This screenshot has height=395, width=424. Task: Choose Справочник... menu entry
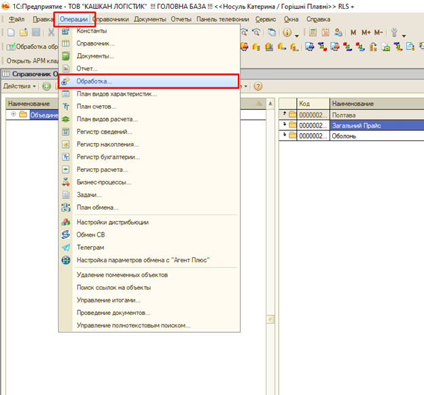click(x=149, y=43)
